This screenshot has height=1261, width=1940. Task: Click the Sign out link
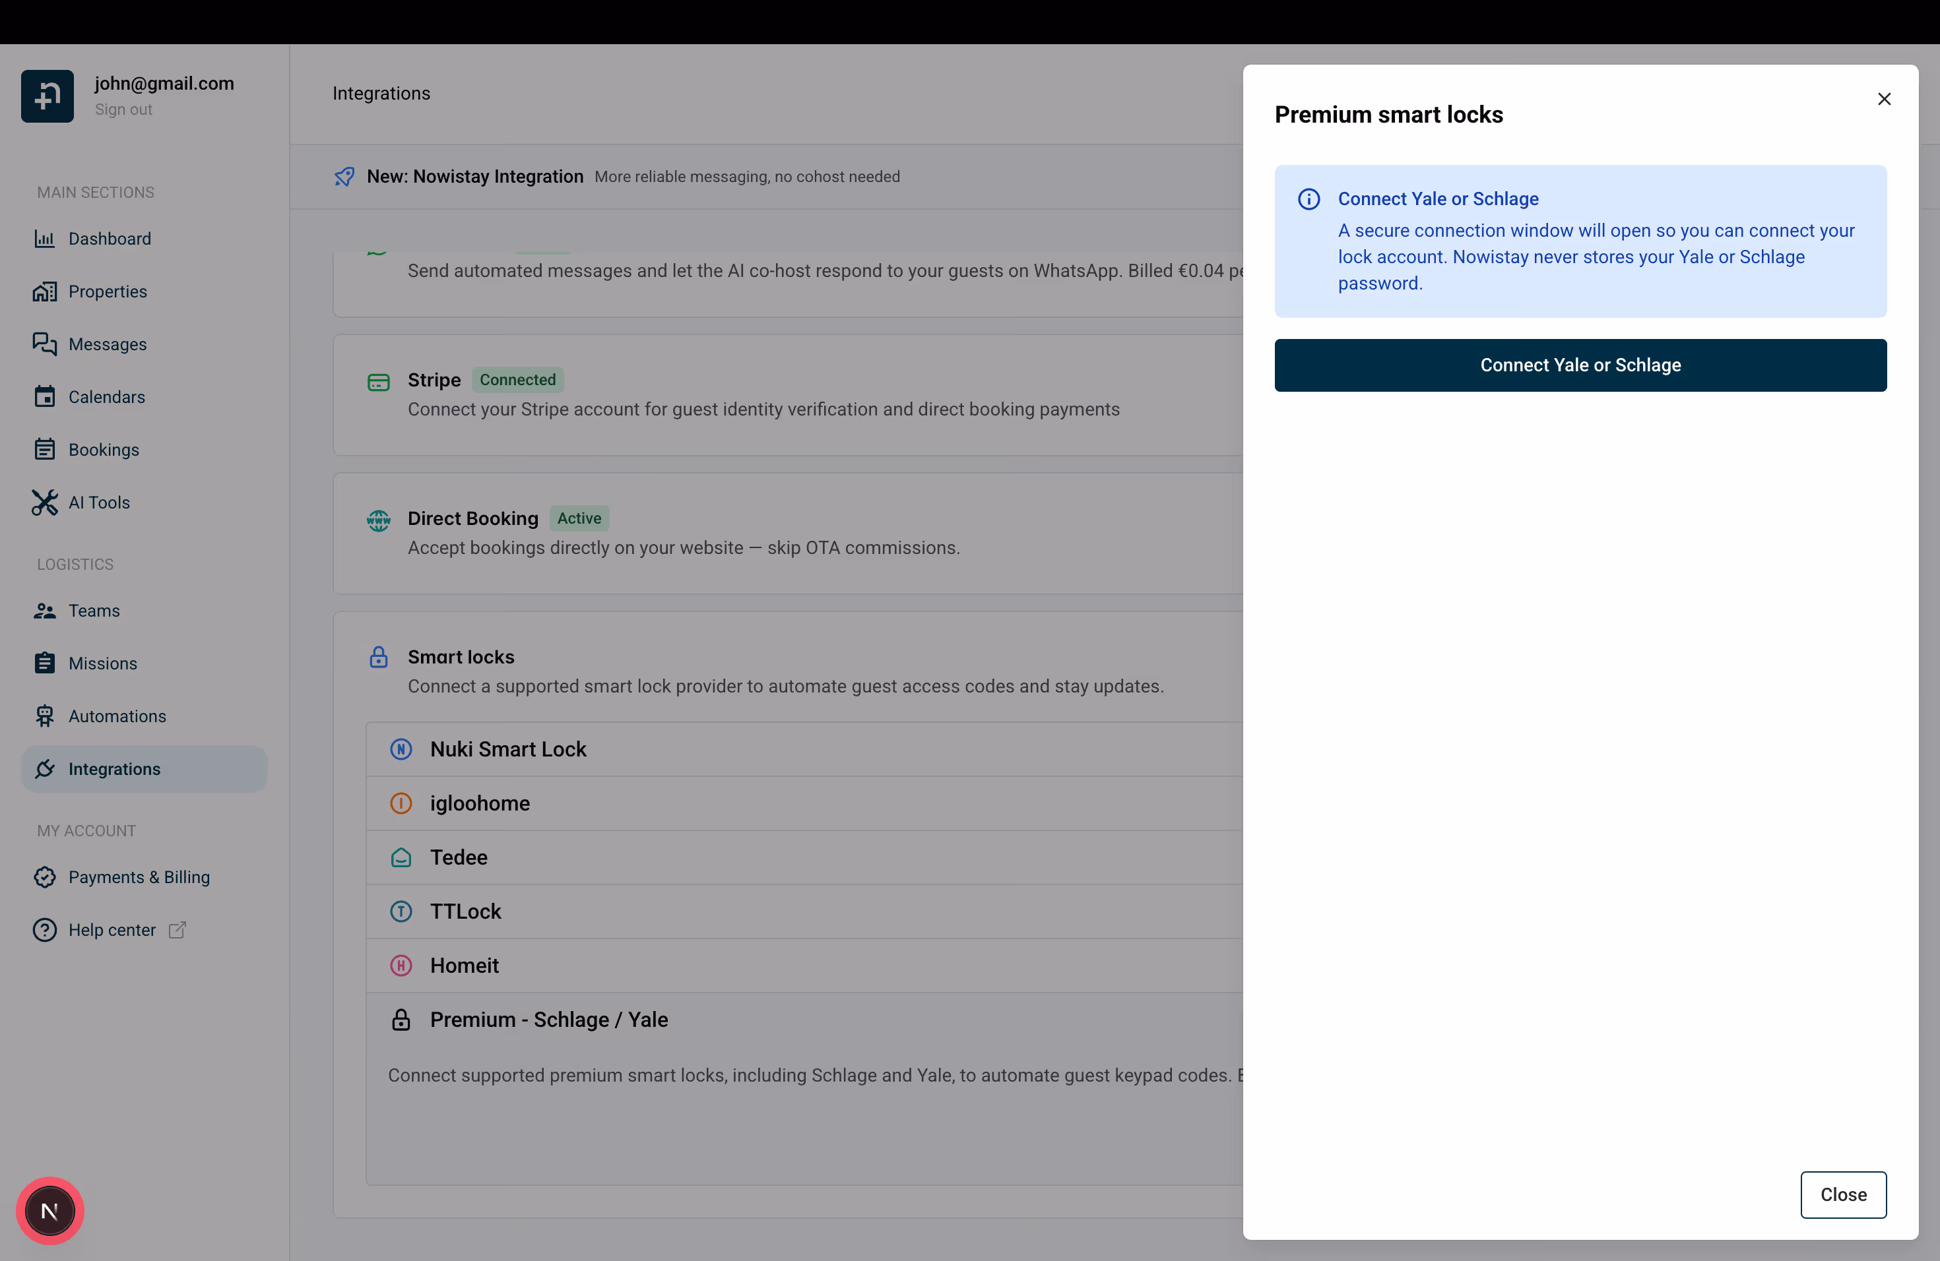(123, 109)
